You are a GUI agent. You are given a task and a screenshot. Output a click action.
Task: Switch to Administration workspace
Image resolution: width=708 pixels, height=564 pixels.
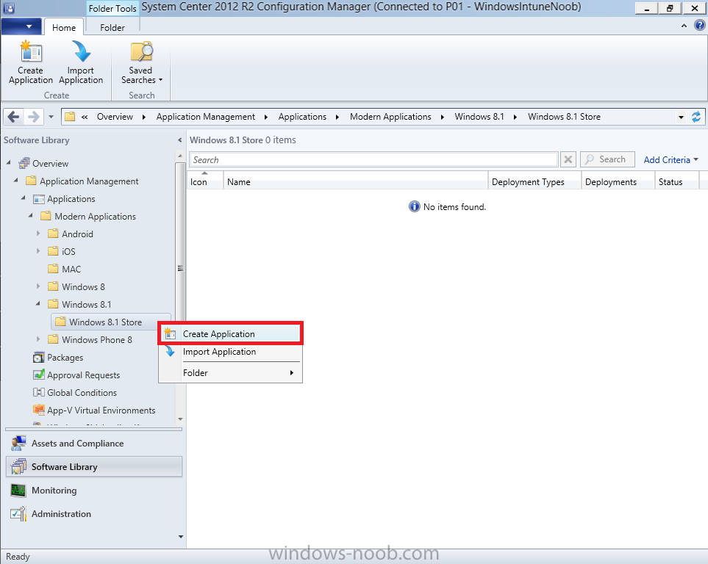click(x=94, y=513)
